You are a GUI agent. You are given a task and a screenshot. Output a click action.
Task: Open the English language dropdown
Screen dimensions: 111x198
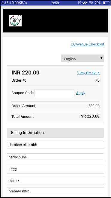coord(82,58)
